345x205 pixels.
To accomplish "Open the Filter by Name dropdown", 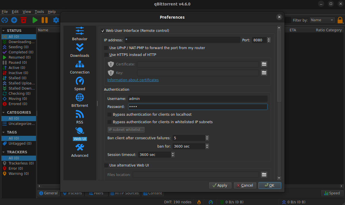I will click(x=322, y=20).
